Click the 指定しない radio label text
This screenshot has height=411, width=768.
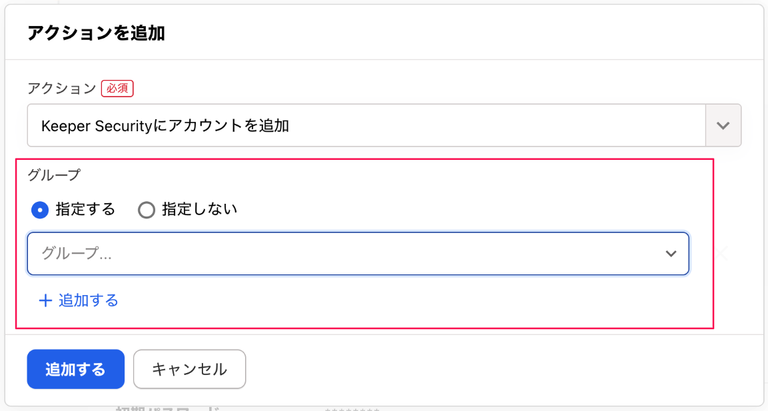click(198, 210)
